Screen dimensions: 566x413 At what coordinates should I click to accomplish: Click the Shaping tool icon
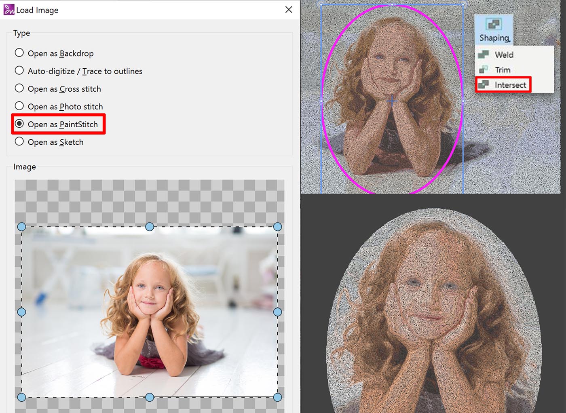494,25
